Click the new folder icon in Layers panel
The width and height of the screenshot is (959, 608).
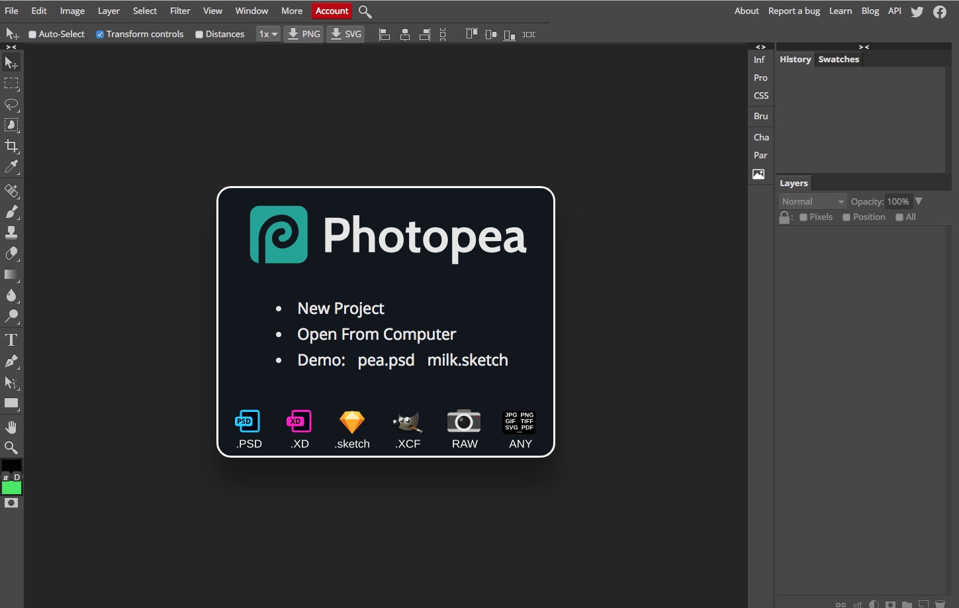coord(907,604)
